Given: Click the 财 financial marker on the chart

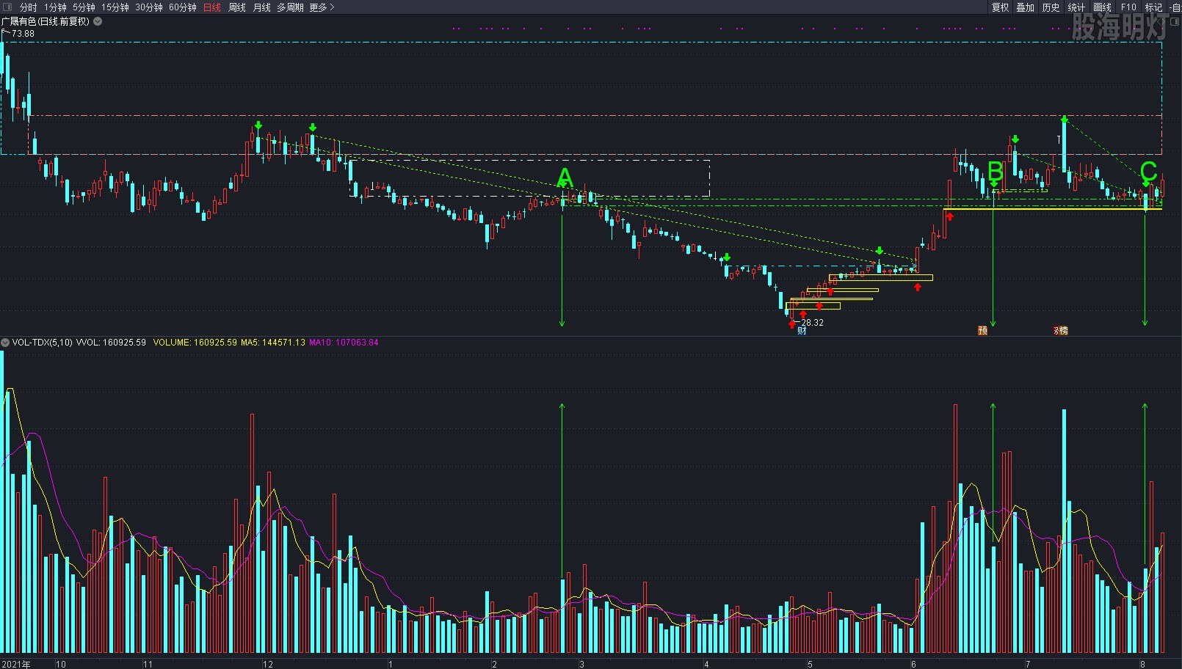Looking at the screenshot, I should [x=802, y=331].
